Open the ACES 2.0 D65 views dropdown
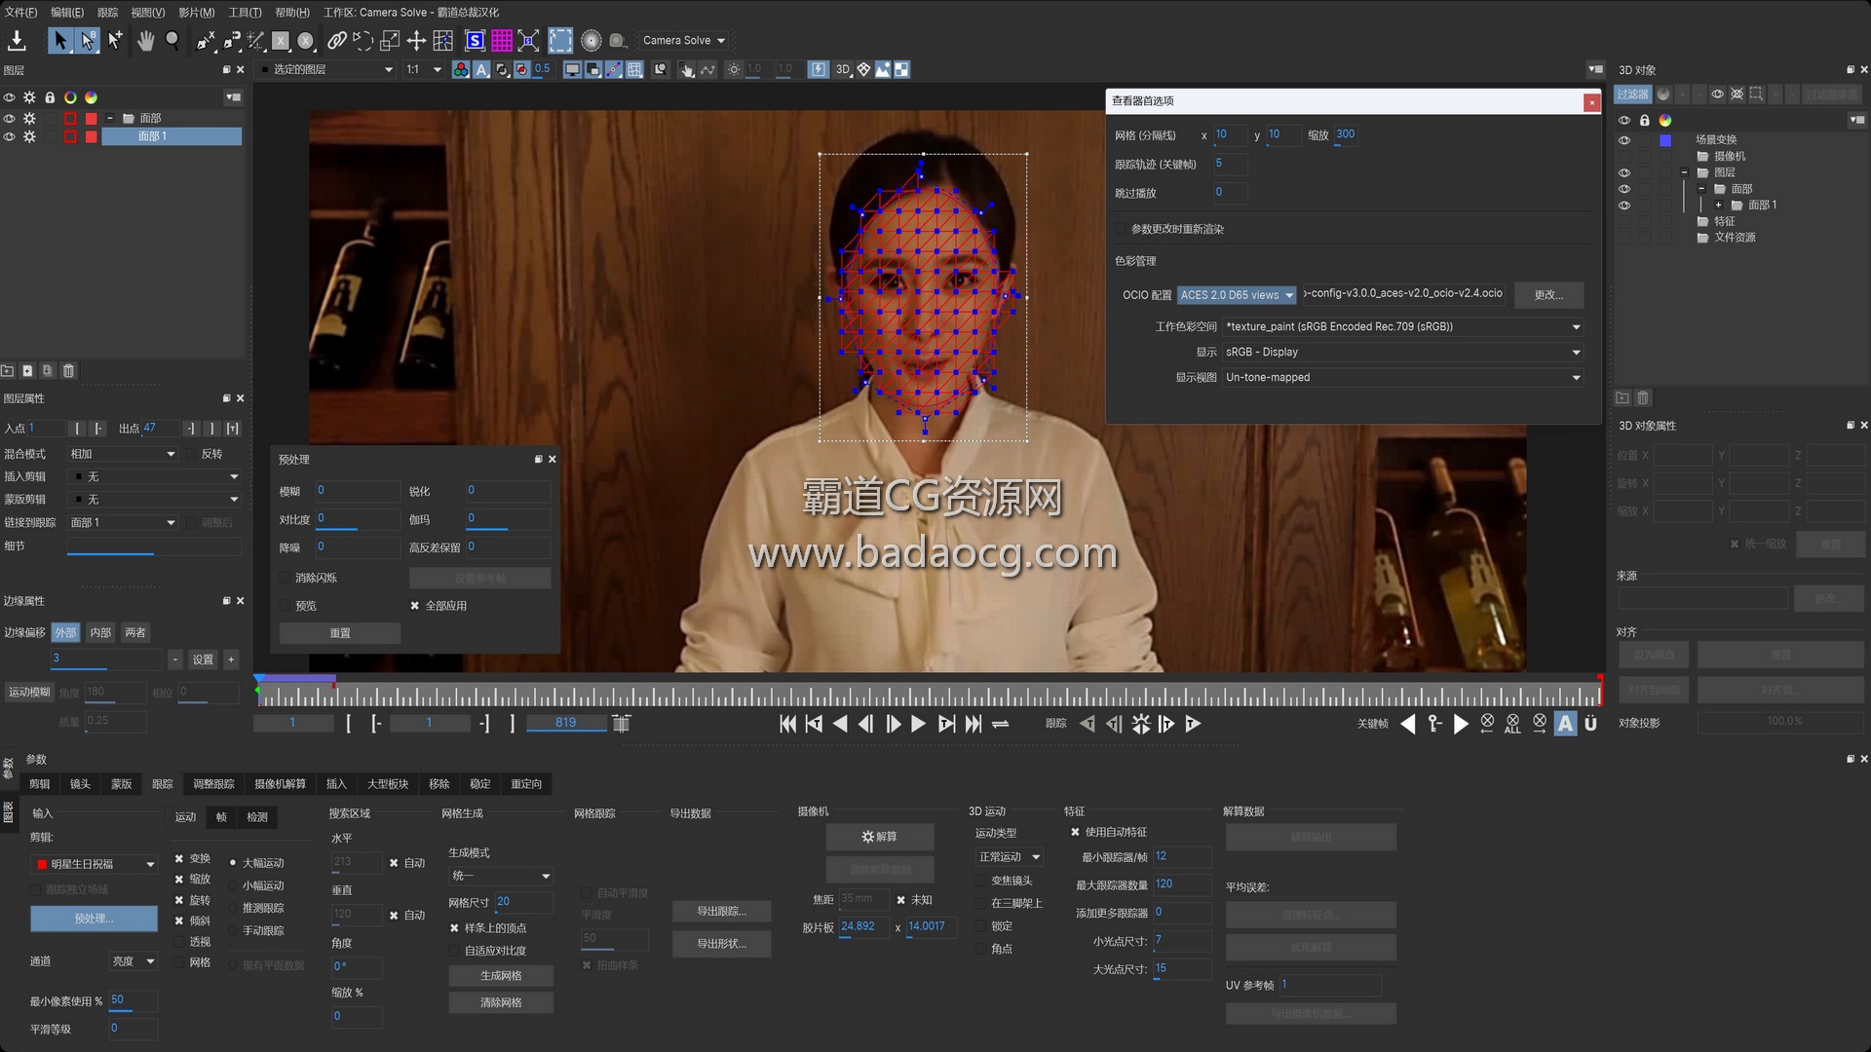The width and height of the screenshot is (1871, 1052). pos(1237,295)
